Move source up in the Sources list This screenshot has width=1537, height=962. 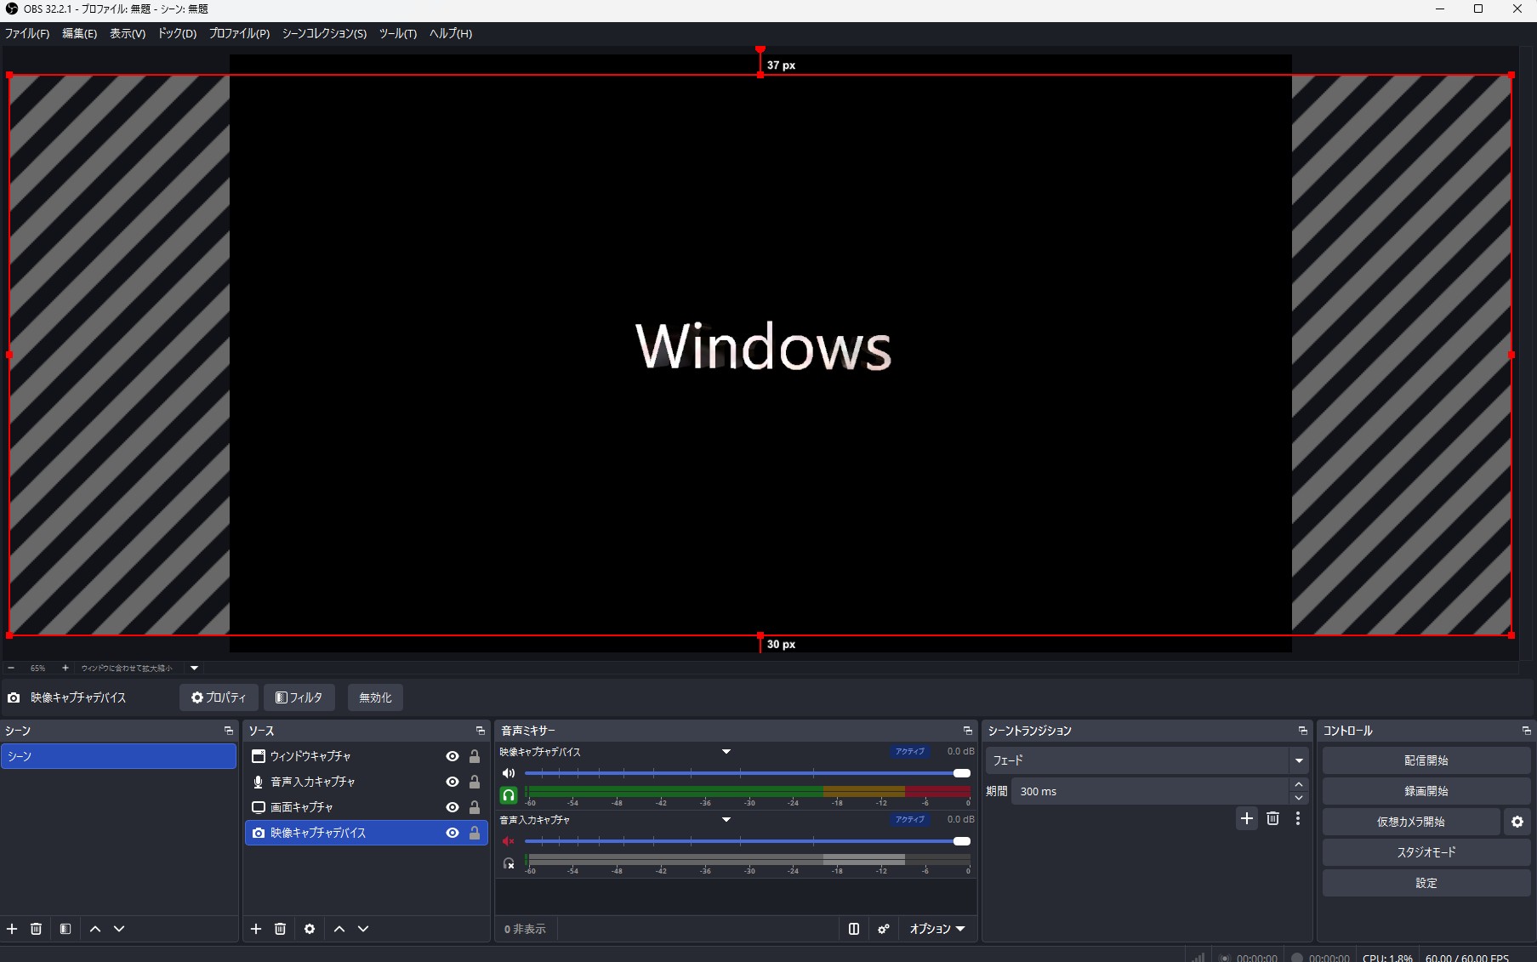[x=339, y=929]
